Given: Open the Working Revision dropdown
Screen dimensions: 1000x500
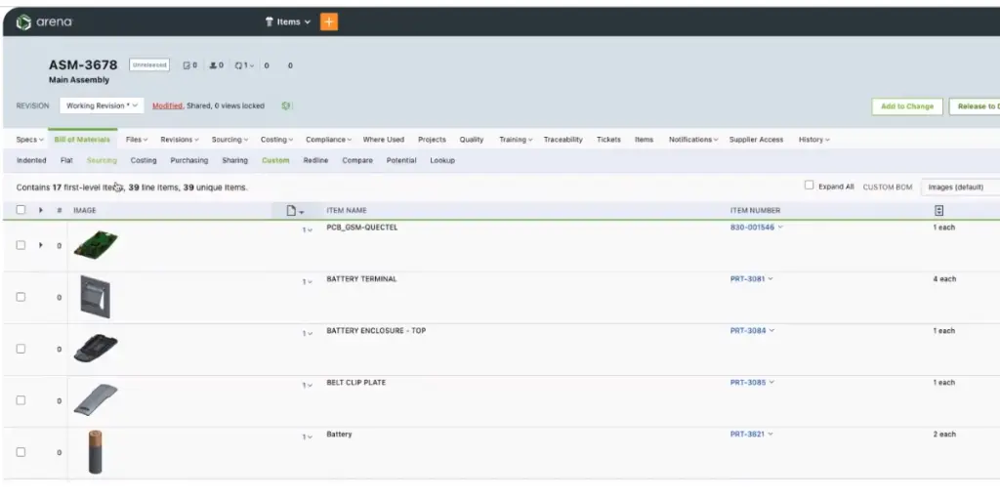Looking at the screenshot, I should (102, 105).
